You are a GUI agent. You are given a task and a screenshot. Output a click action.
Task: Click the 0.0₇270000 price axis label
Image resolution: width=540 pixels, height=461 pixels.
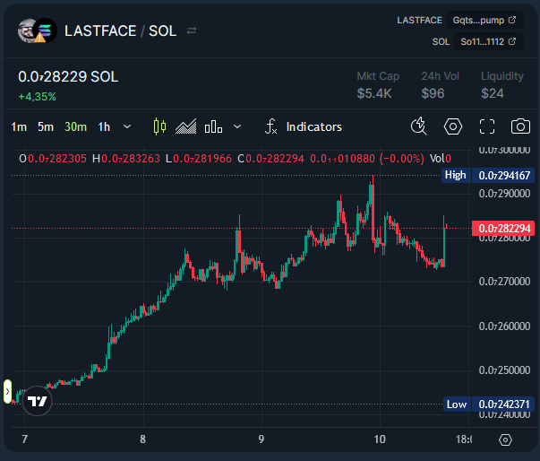(x=504, y=282)
